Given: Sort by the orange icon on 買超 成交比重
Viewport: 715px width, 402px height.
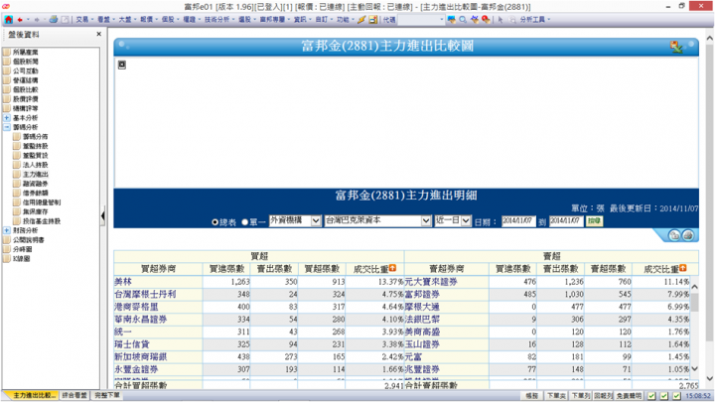Looking at the screenshot, I should [x=392, y=268].
